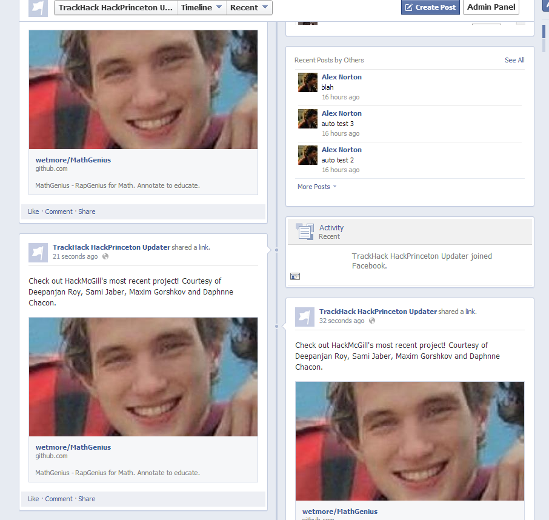
Task: Click TrackHack HackPrinceton U... page name button
Action: tap(116, 8)
